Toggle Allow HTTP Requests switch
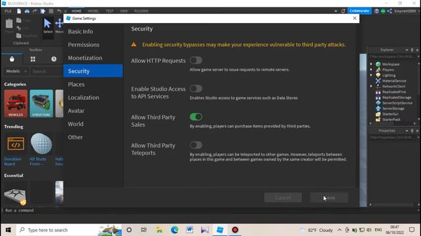 click(196, 60)
